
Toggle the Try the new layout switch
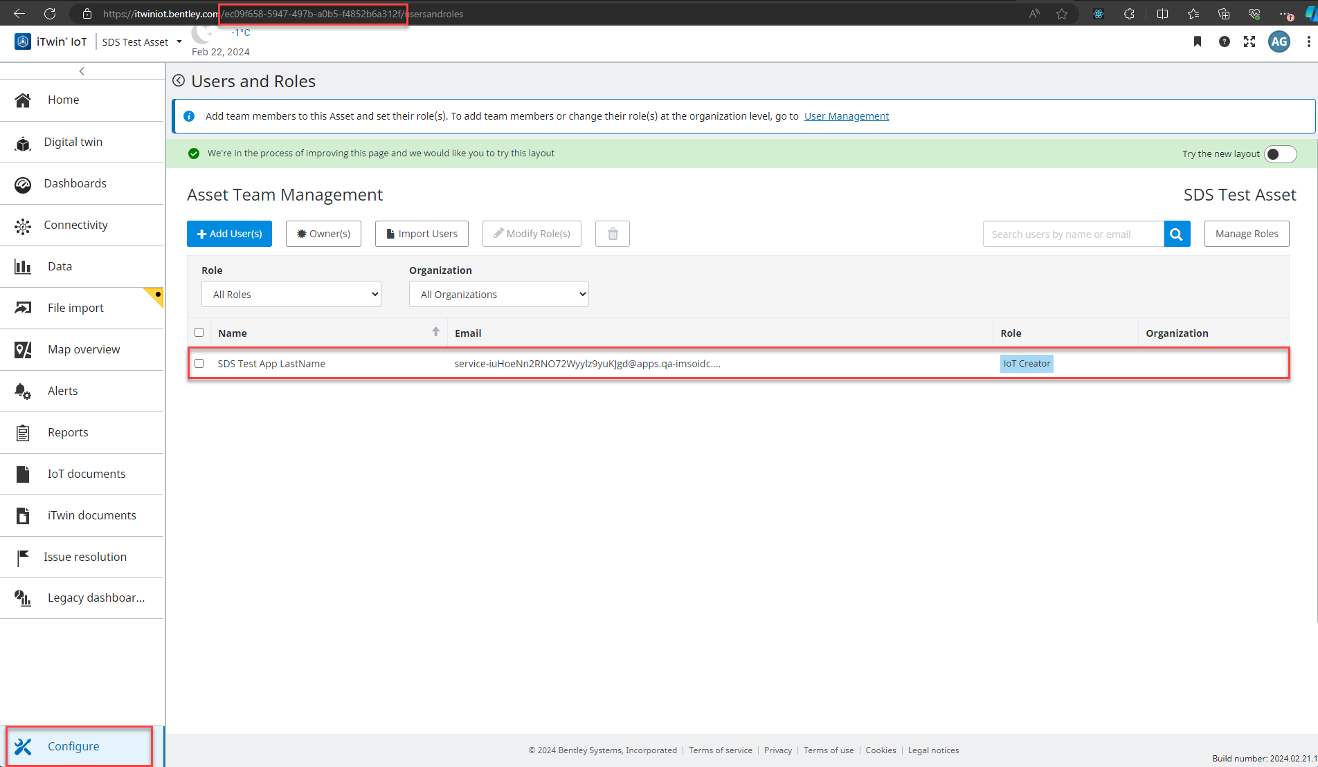point(1279,154)
